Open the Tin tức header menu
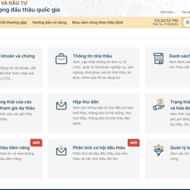Image resolution: width=190 pixels, height=190 pixels. (x=186, y=12)
